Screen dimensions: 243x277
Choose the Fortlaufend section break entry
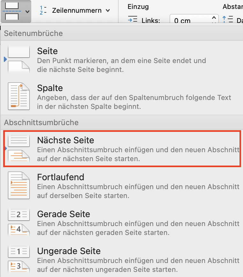[x=122, y=186]
